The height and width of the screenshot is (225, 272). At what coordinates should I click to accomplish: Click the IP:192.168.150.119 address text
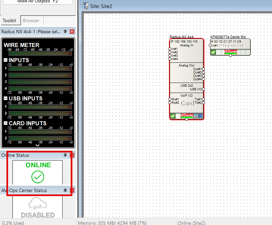point(184,42)
